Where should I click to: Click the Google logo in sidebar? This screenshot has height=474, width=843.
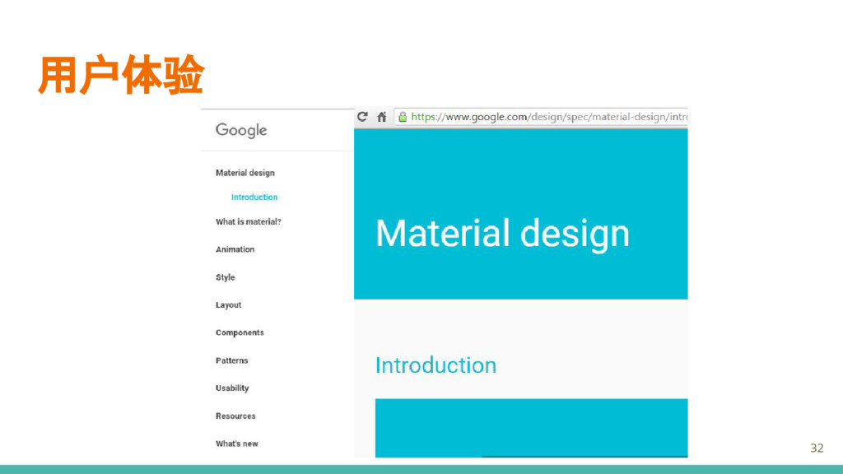[241, 130]
